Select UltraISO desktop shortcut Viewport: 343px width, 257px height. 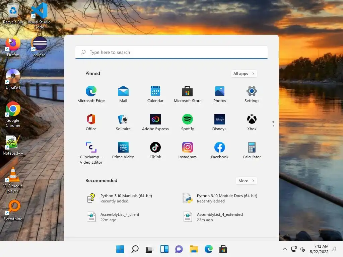13,79
